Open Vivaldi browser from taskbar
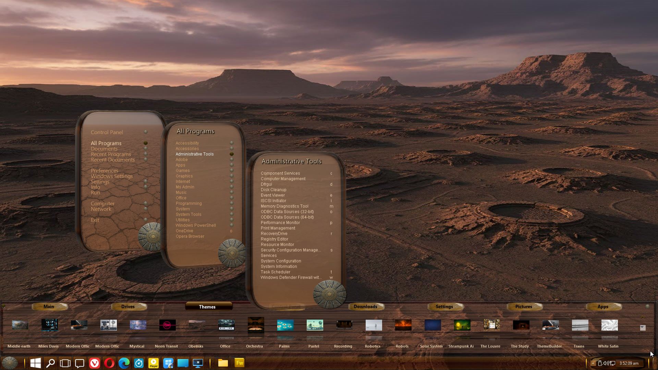658x370 pixels. pos(95,363)
